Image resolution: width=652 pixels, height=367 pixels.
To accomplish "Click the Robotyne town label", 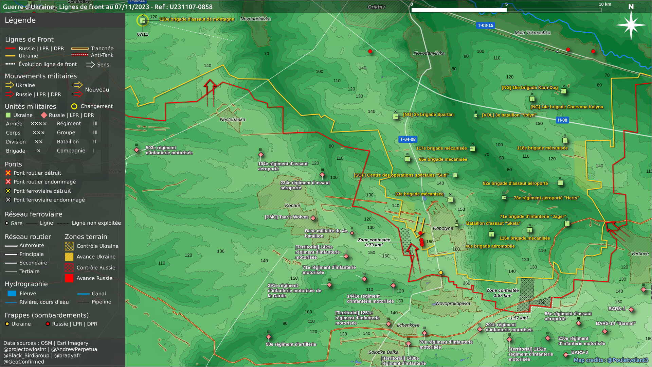I will pos(443,228).
